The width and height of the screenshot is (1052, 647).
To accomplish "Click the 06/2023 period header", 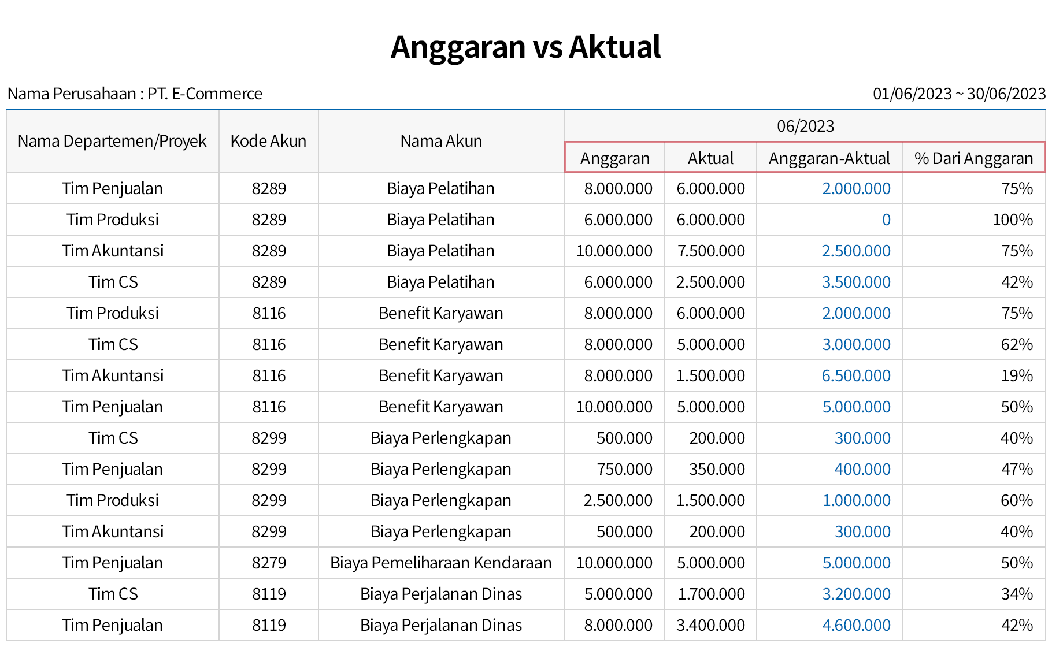I will pyautogui.click(x=805, y=126).
